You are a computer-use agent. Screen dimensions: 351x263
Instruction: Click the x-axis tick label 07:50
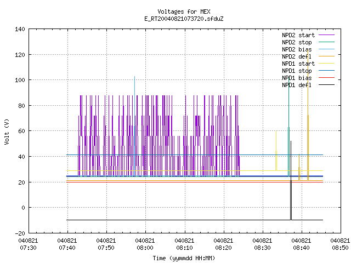click(106, 248)
